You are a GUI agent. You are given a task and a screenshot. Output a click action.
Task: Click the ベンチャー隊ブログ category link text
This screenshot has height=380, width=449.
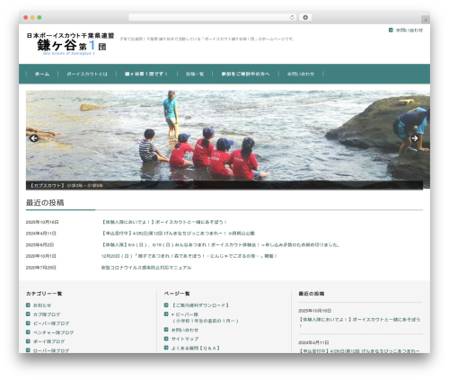click(53, 332)
